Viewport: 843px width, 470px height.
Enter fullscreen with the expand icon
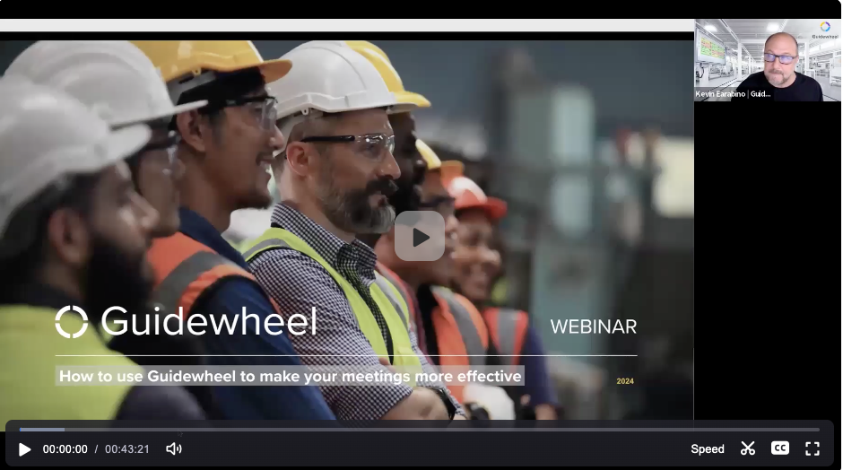pos(812,448)
